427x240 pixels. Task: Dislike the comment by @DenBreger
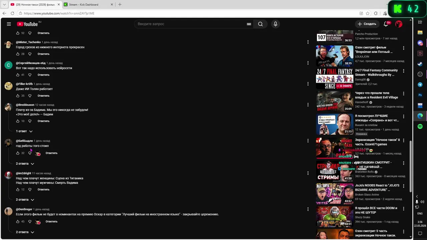[x=30, y=221]
